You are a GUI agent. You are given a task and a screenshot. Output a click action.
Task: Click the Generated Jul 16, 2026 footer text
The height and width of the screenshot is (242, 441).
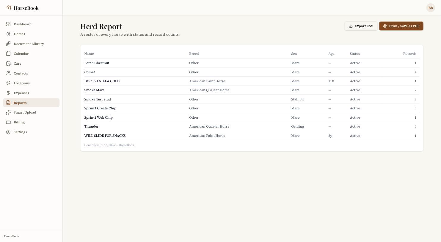coord(109,145)
